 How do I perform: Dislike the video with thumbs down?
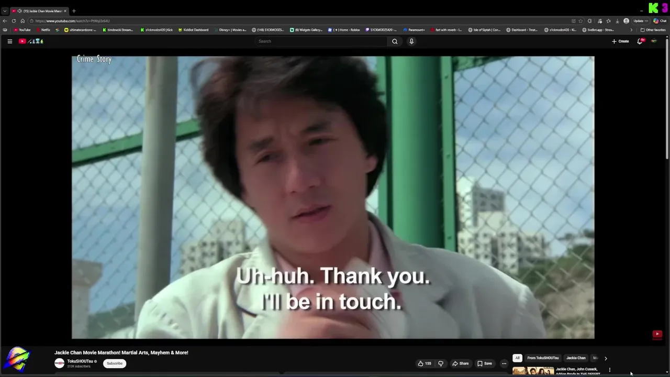[x=441, y=363]
